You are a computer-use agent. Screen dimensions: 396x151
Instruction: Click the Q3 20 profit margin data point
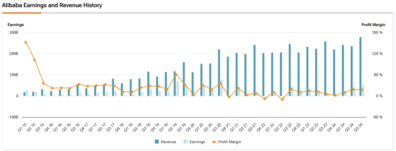tap(220, 83)
